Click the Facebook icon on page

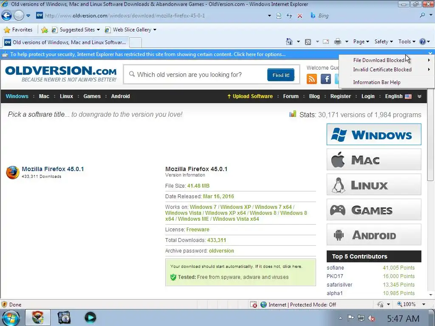(326, 79)
